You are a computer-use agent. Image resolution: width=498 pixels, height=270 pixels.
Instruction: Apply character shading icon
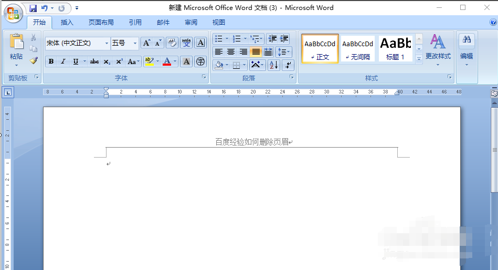click(x=186, y=61)
